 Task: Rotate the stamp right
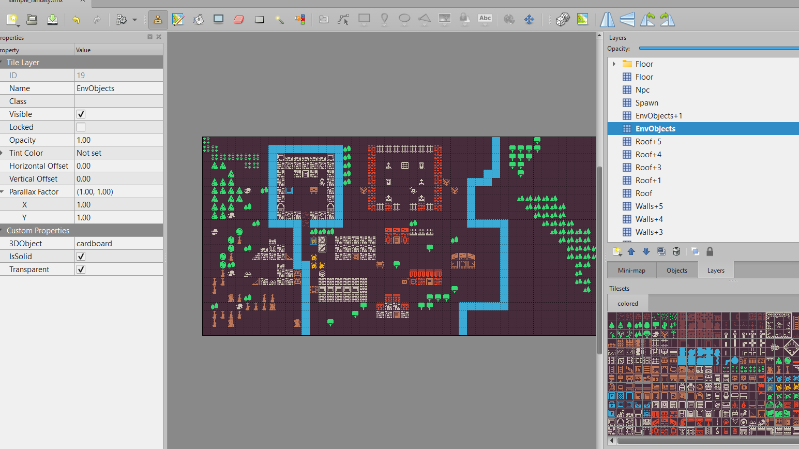pyautogui.click(x=668, y=20)
